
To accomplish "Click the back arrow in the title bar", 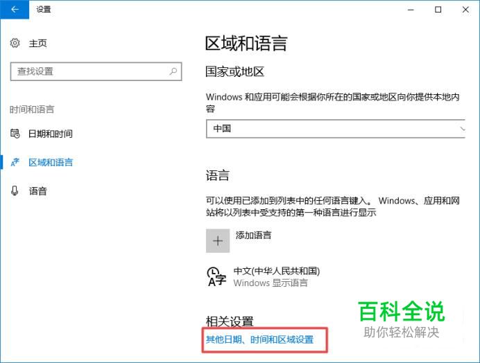I will (15, 10).
